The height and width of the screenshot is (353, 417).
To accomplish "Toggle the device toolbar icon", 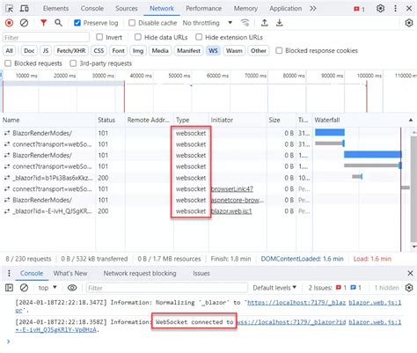I will pos(25,9).
